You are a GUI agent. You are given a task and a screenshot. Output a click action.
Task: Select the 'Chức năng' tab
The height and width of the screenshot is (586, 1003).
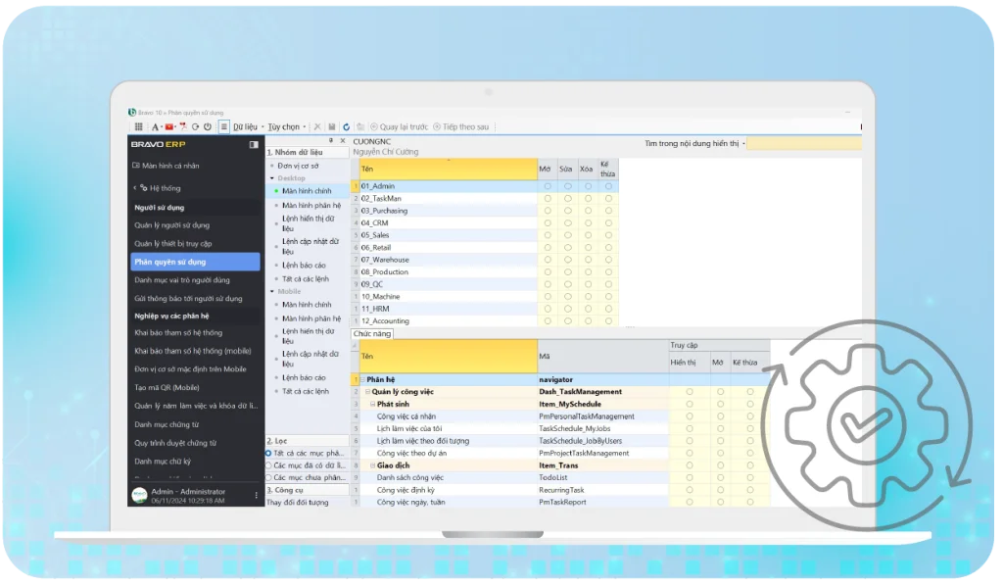pyautogui.click(x=371, y=333)
